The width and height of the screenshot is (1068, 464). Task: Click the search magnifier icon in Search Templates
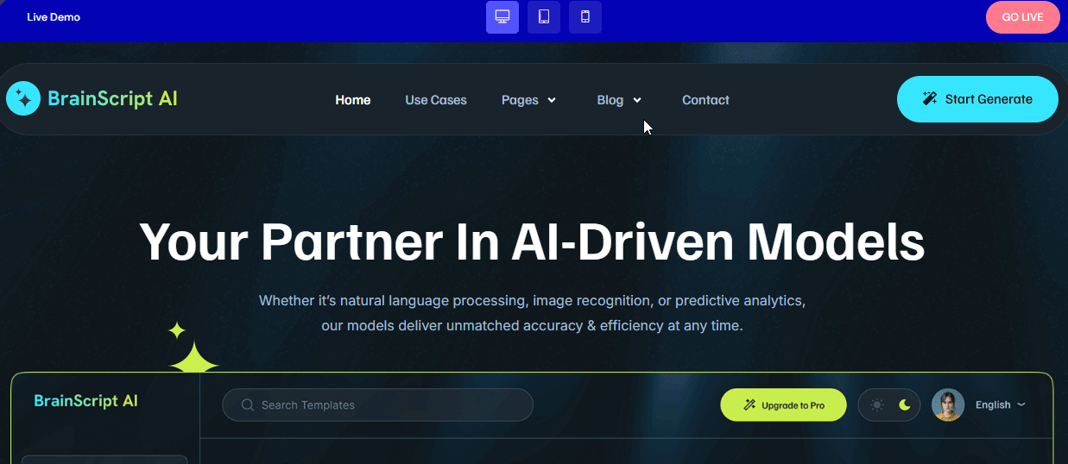click(248, 404)
